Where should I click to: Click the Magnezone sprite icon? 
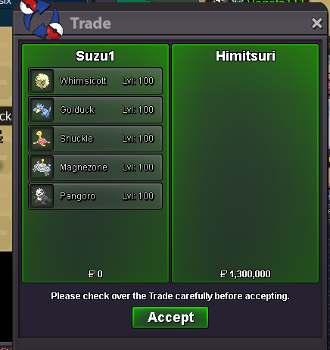42,167
